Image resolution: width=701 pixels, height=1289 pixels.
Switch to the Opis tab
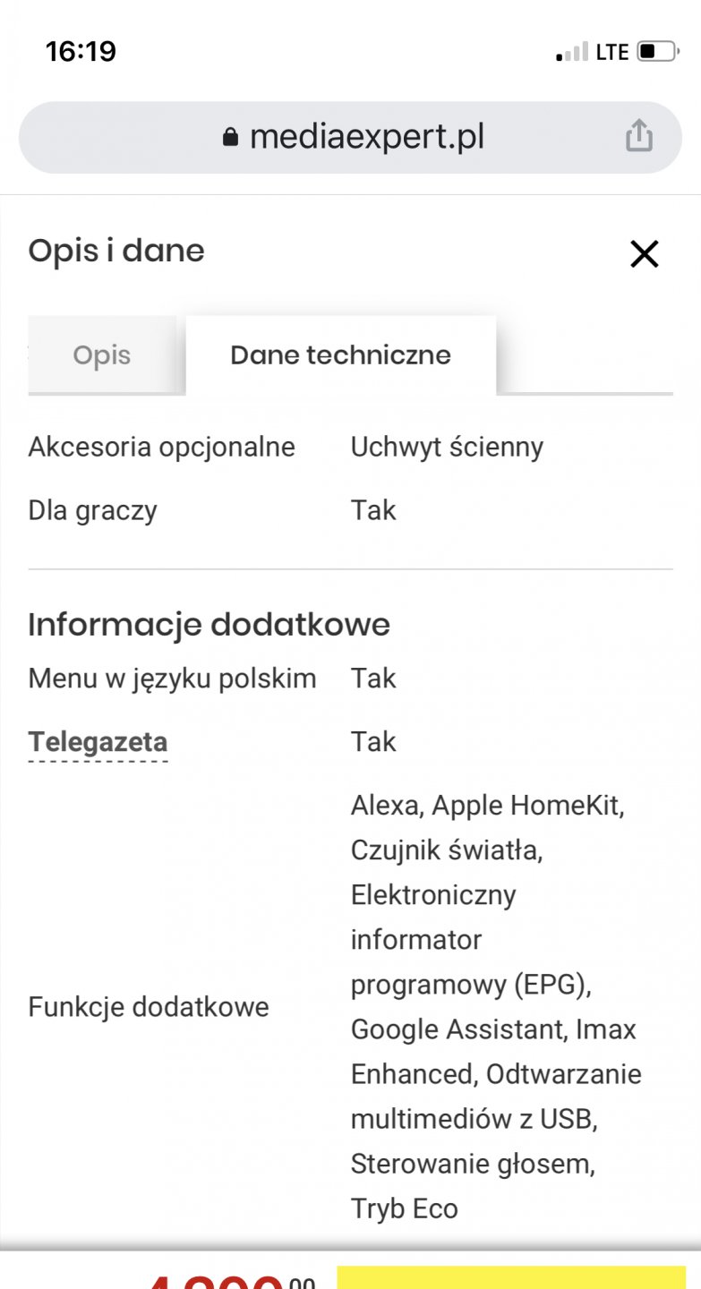coord(102,355)
